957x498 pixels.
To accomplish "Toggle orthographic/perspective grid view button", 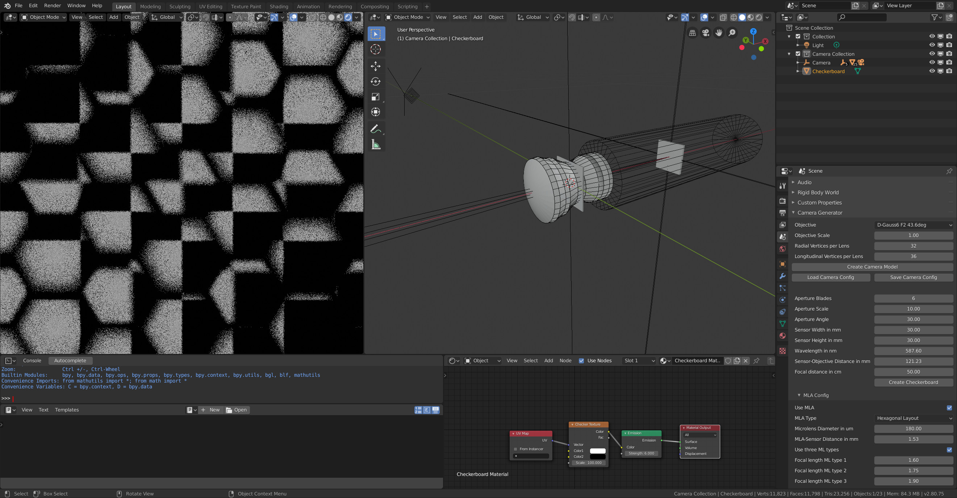I will pyautogui.click(x=693, y=33).
